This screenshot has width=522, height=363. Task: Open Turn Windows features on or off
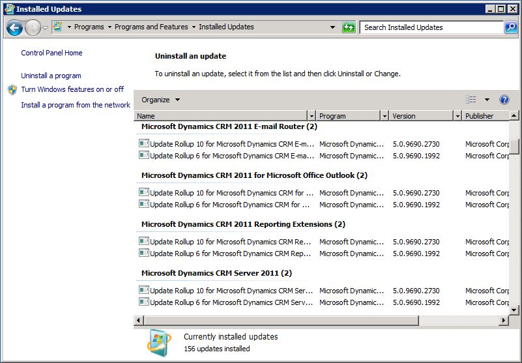point(72,89)
